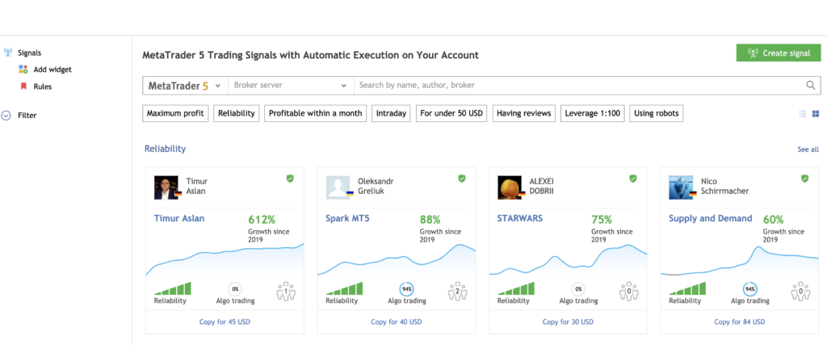The image size is (827, 345).
Task: Click reliability bars on Spark MT5 card
Action: coord(344,288)
